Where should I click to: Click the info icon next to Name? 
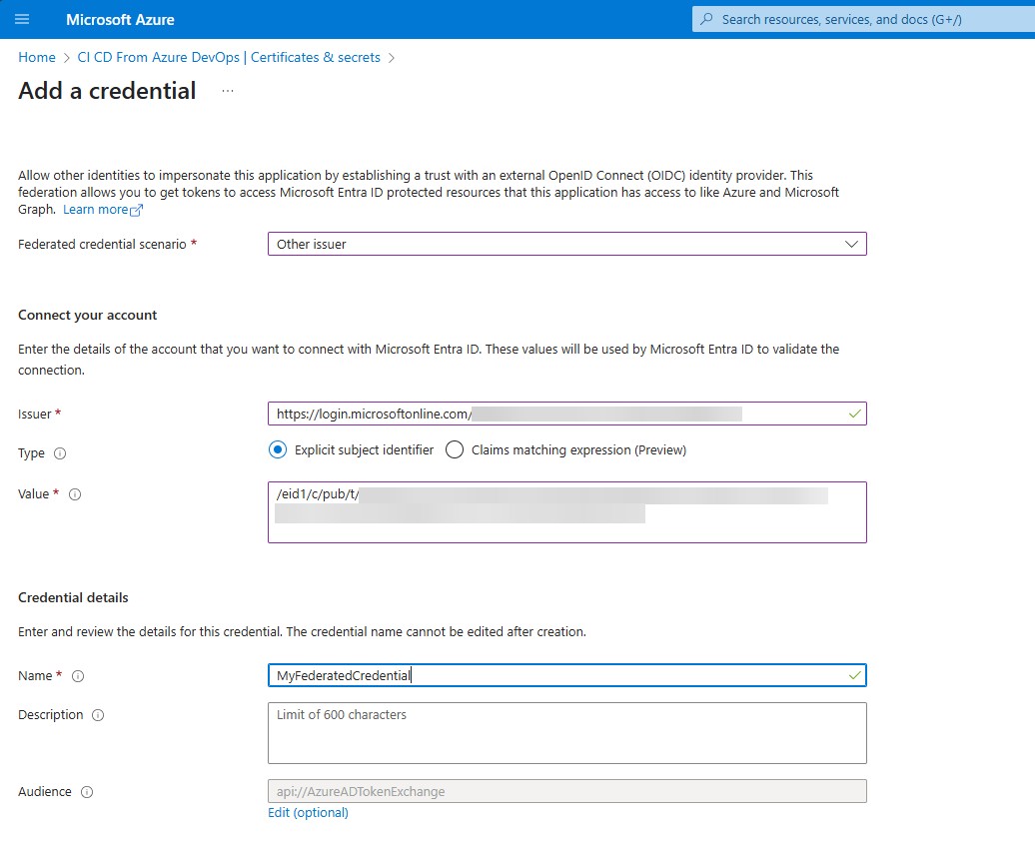78,676
